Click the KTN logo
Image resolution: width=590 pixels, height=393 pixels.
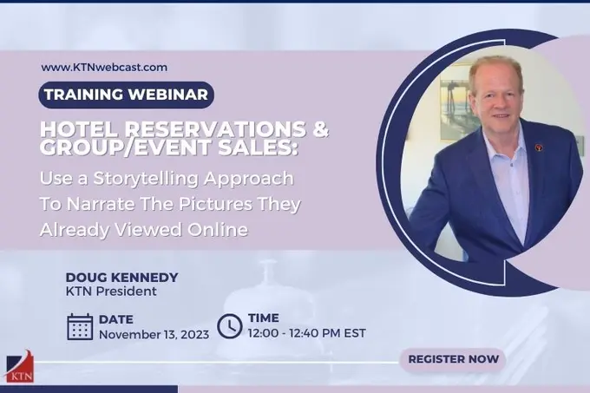[x=20, y=367]
